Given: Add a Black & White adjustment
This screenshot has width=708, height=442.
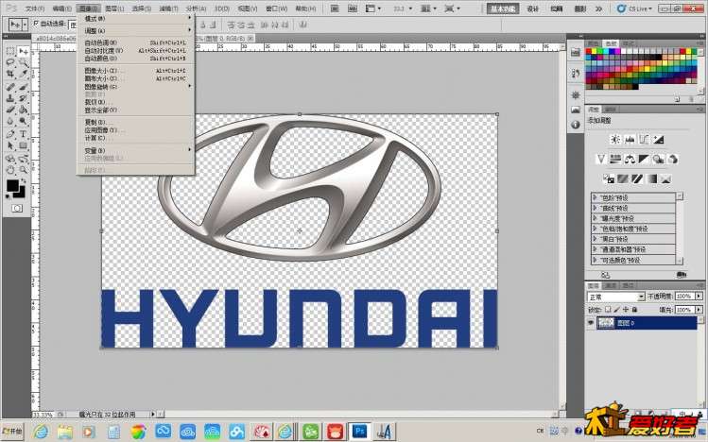Looking at the screenshot, I should [x=644, y=159].
